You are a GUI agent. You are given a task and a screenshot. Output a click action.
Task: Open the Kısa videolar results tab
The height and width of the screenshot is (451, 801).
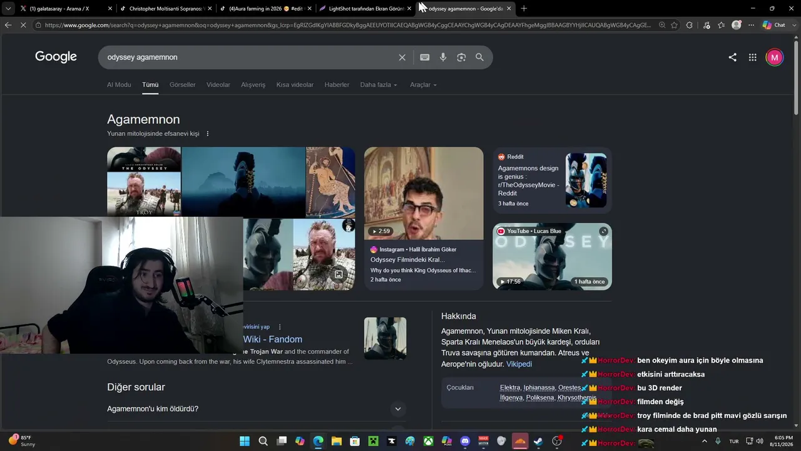coord(295,85)
